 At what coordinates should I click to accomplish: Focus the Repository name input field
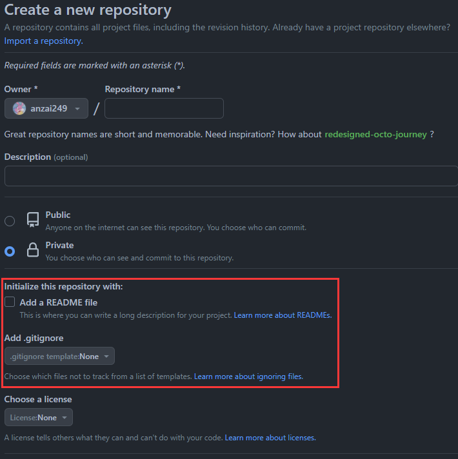click(x=164, y=108)
